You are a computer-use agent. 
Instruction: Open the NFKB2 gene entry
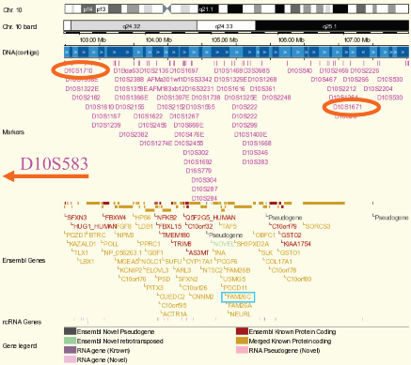point(166,218)
